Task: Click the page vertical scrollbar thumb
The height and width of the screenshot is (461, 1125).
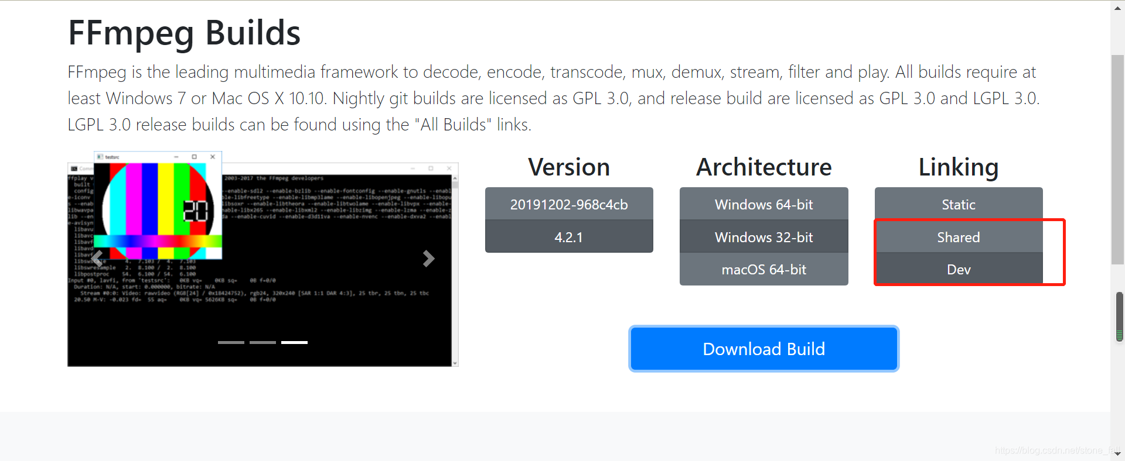Action: (x=1118, y=159)
